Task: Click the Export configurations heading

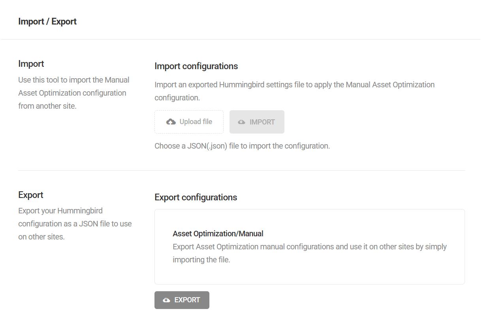Action: point(196,197)
